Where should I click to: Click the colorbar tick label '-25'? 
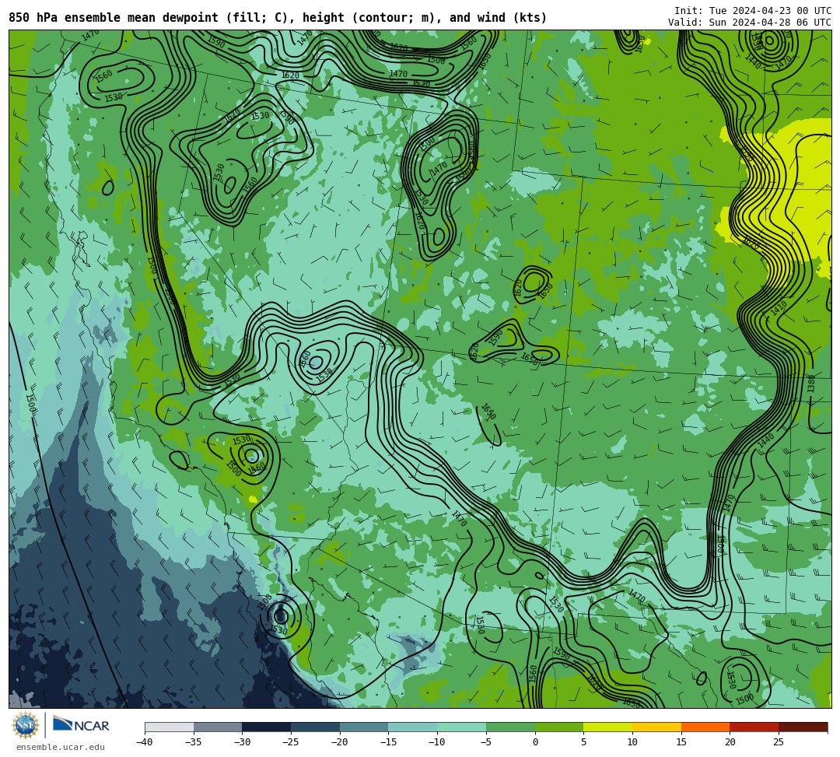point(291,742)
